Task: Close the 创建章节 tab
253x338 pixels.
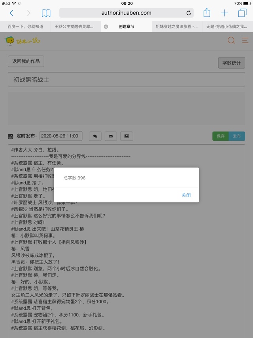Action: pos(106,27)
